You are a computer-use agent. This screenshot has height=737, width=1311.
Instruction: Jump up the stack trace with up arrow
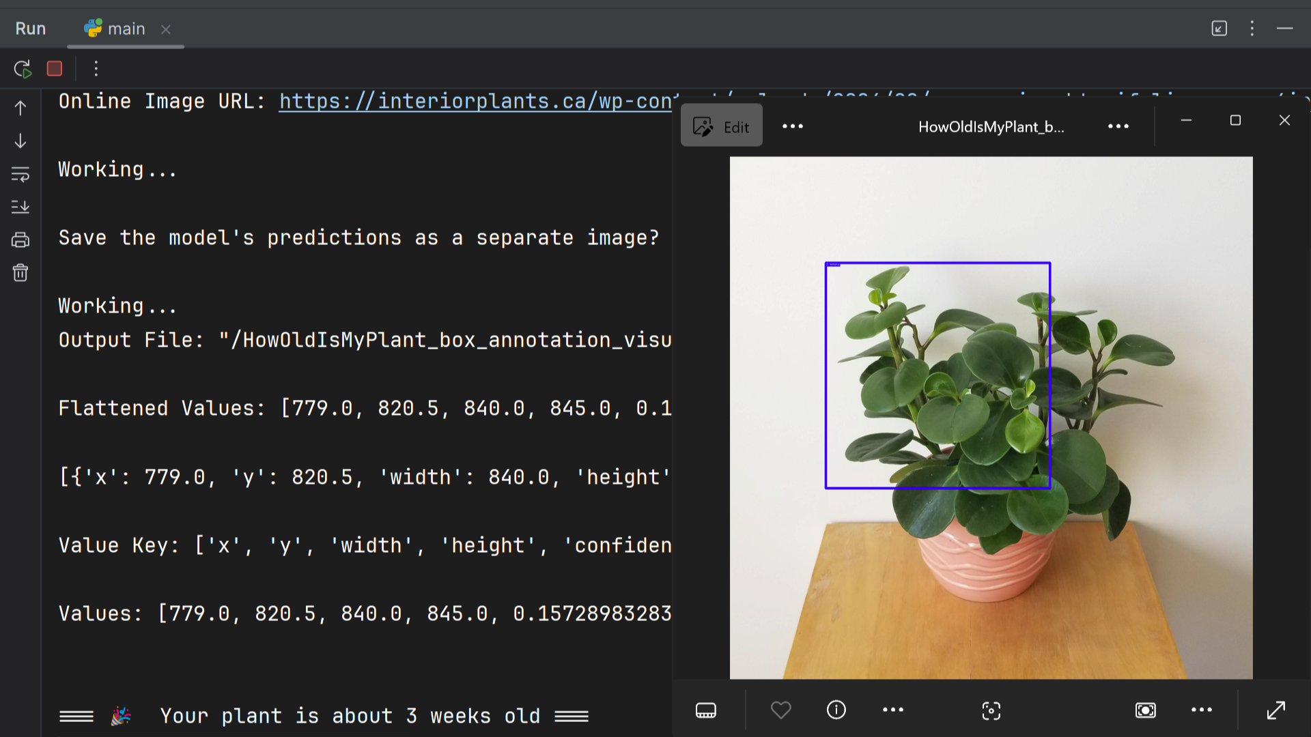20,108
